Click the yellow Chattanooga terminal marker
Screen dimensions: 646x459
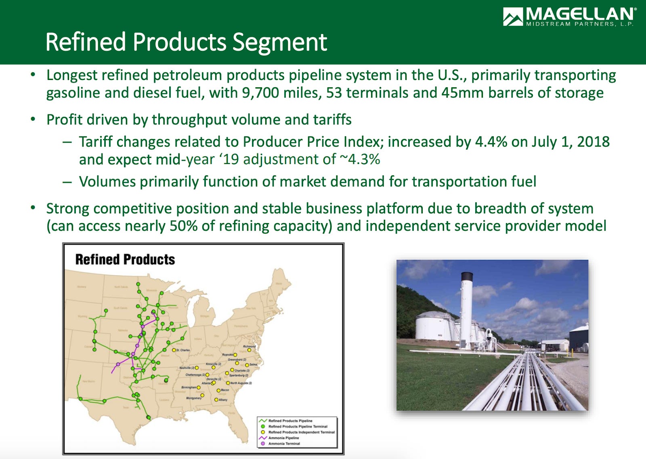pos(207,375)
